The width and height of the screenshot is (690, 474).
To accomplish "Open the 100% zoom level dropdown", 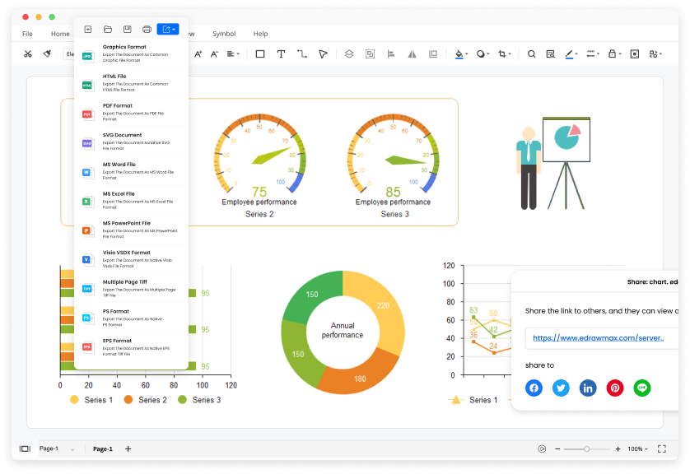I will 637,449.
